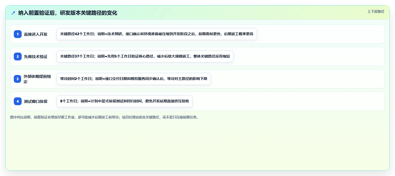
Task: Select the 直接进入开发 step label
Action: pos(36,34)
